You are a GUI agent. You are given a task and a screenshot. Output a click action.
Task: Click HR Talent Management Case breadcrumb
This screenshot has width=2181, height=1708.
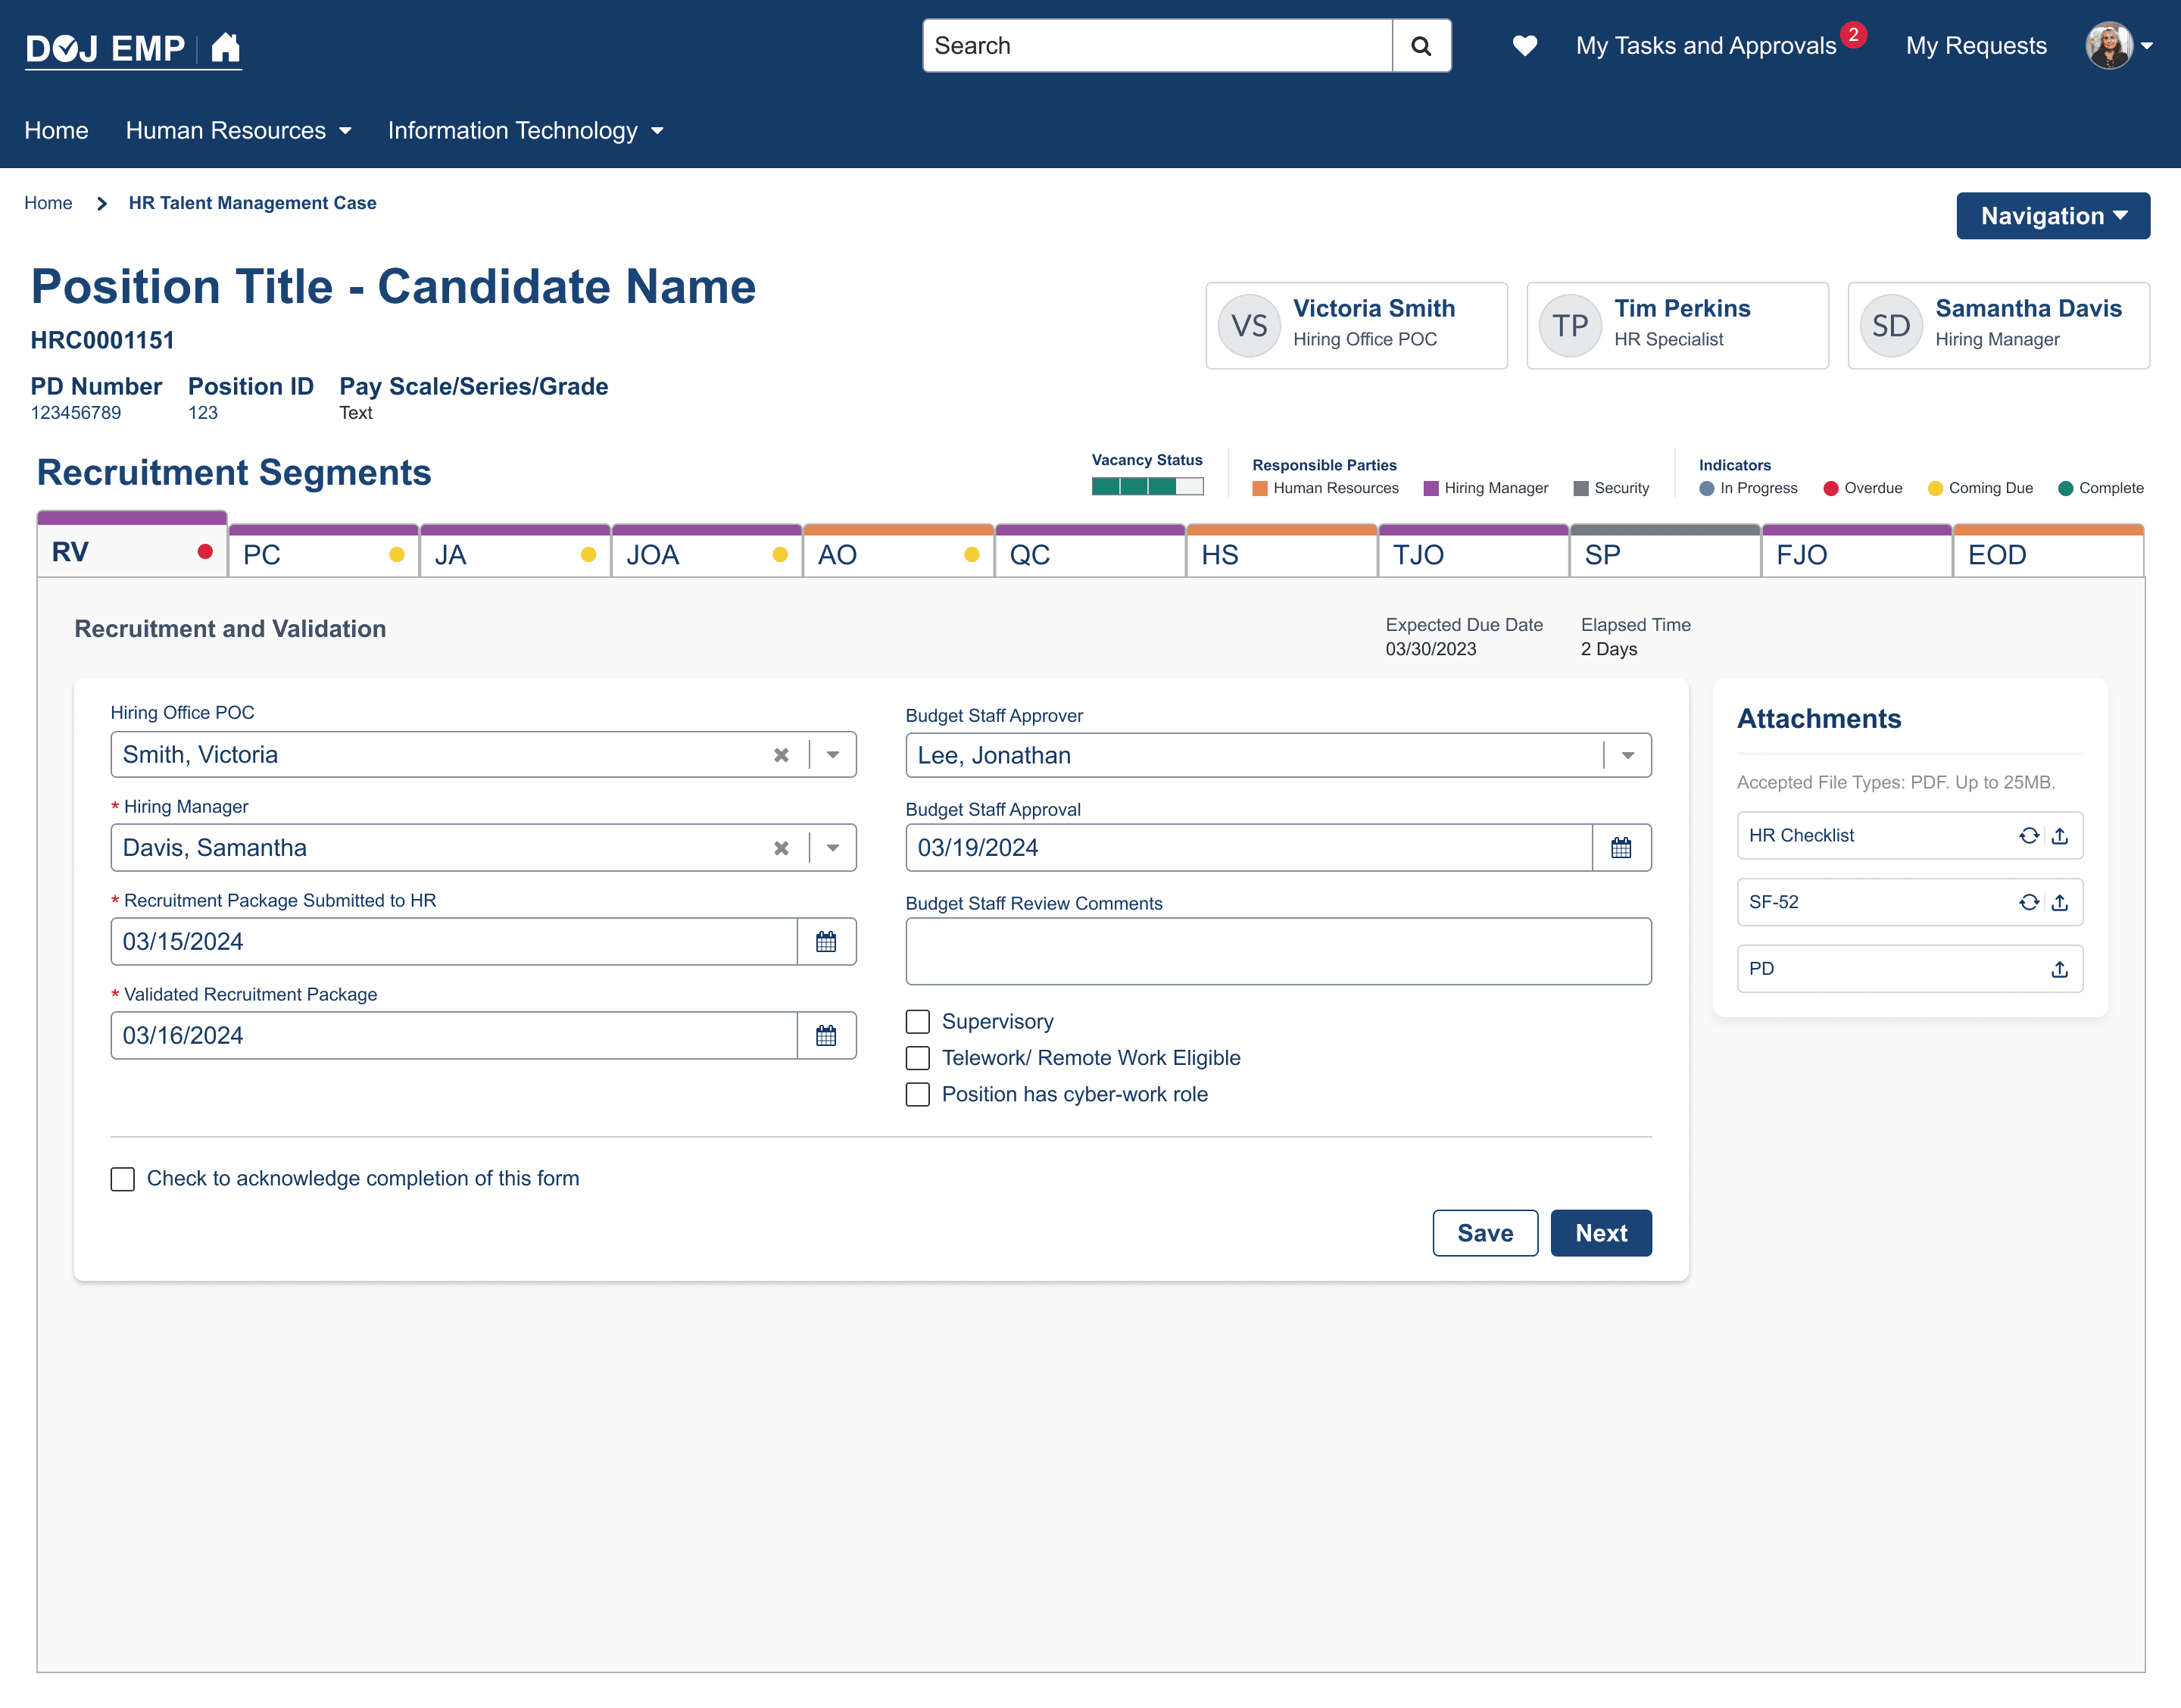coord(253,204)
